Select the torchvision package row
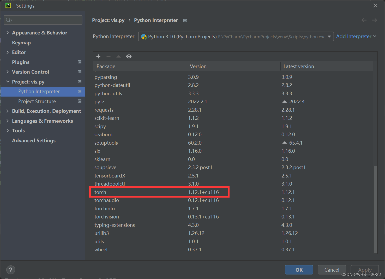Viewport: 385px width, 279px height. tap(233, 217)
